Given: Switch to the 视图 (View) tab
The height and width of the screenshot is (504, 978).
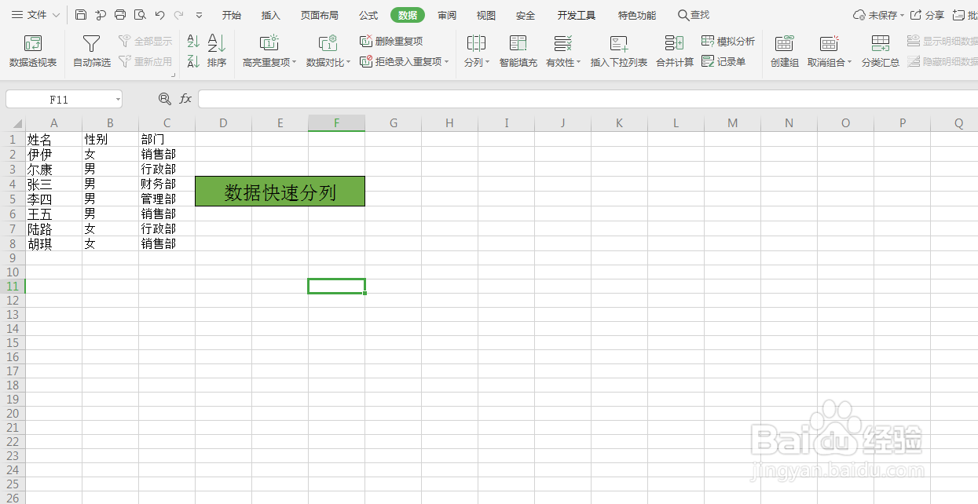Looking at the screenshot, I should tap(486, 15).
